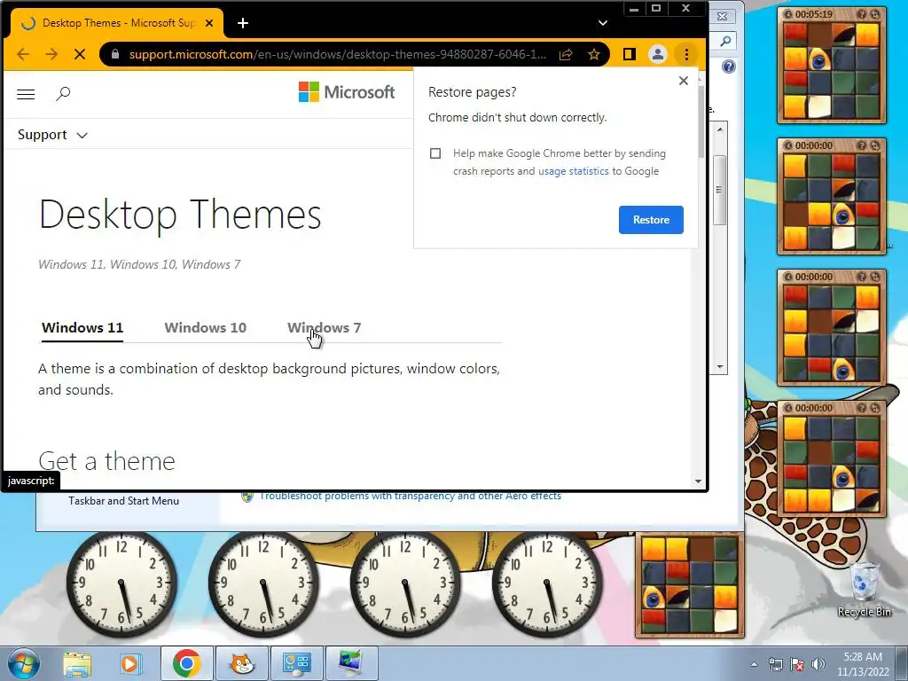The image size is (908, 681).
Task: Pause timer on the 00:05:19 puzzle gadget
Action: (787, 14)
